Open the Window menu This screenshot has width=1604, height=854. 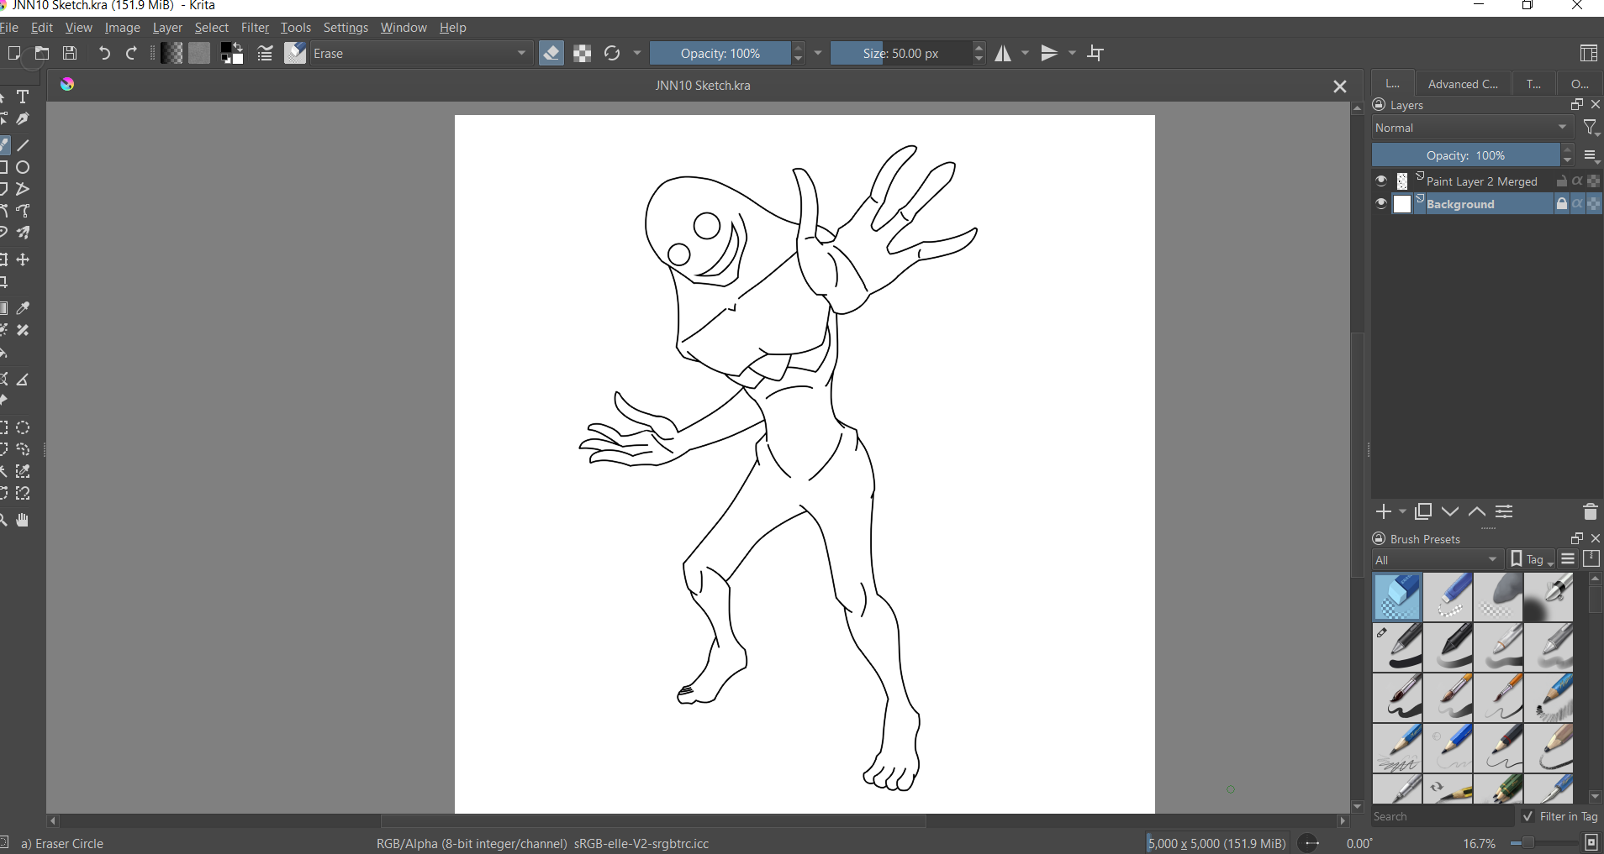pyautogui.click(x=404, y=28)
